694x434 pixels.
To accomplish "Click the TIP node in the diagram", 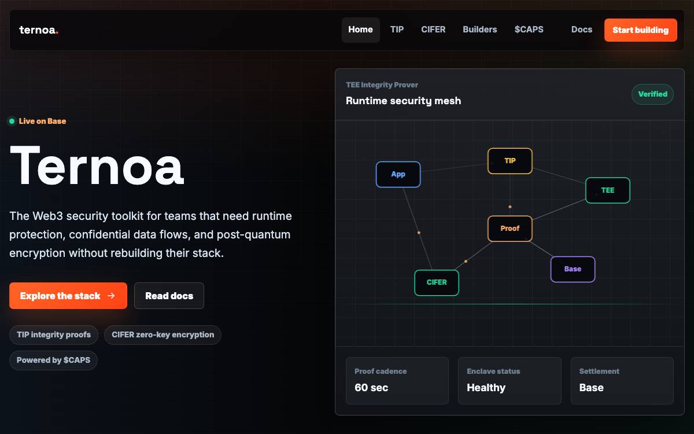I will pyautogui.click(x=510, y=161).
